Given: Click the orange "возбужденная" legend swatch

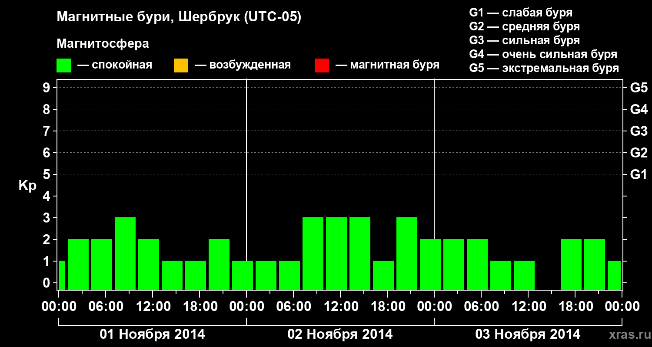Looking at the screenshot, I should tap(181, 65).
